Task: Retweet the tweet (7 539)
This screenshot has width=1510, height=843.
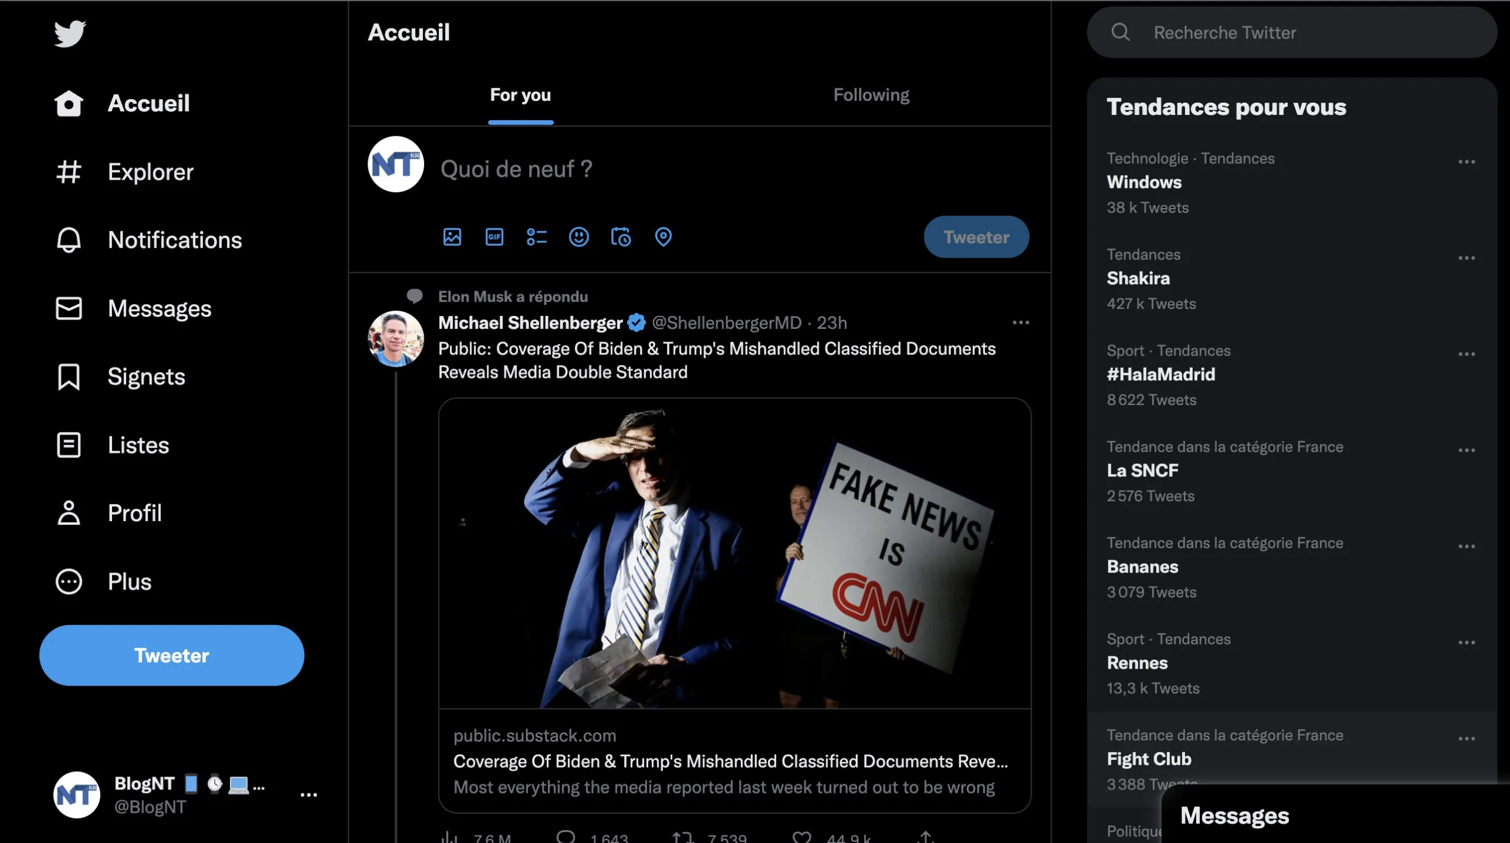Action: (x=710, y=837)
